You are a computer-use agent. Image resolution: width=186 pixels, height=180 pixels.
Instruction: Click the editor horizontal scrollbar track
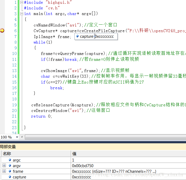[105, 137]
